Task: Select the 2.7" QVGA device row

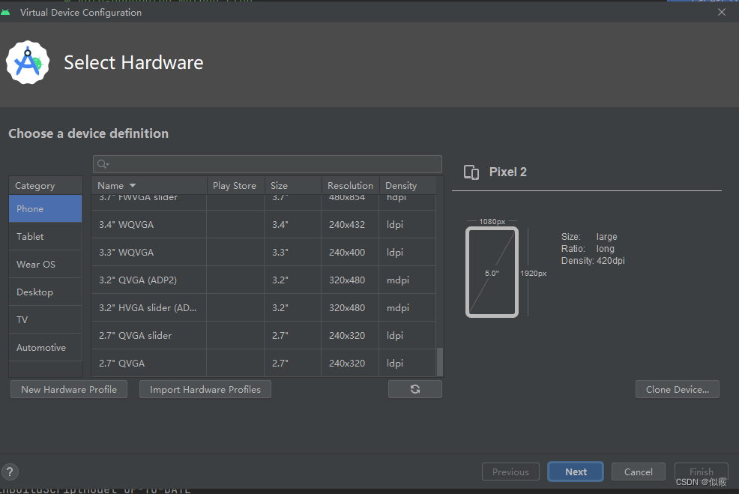Action: (x=264, y=363)
